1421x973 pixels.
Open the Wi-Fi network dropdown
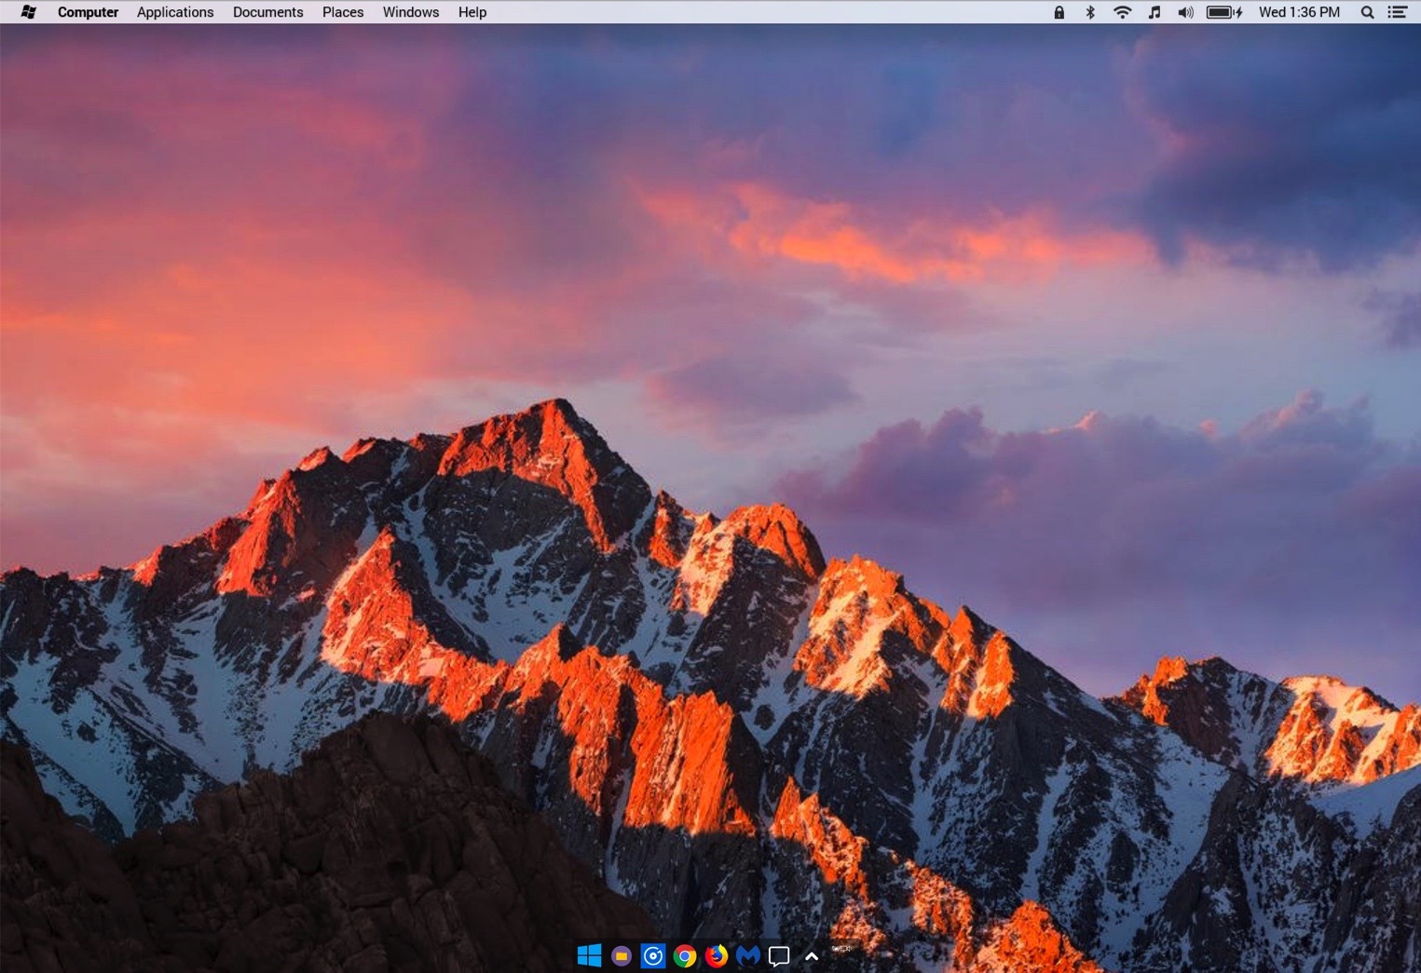coord(1122,12)
